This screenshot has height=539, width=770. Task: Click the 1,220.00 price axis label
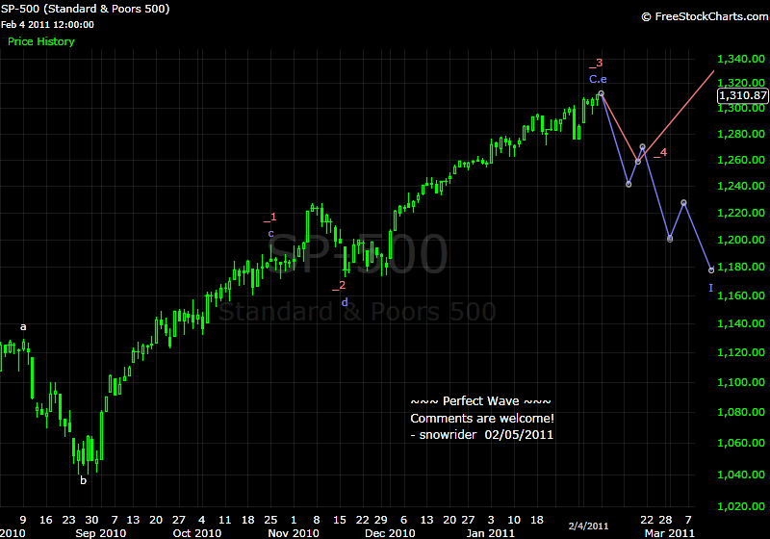point(741,213)
